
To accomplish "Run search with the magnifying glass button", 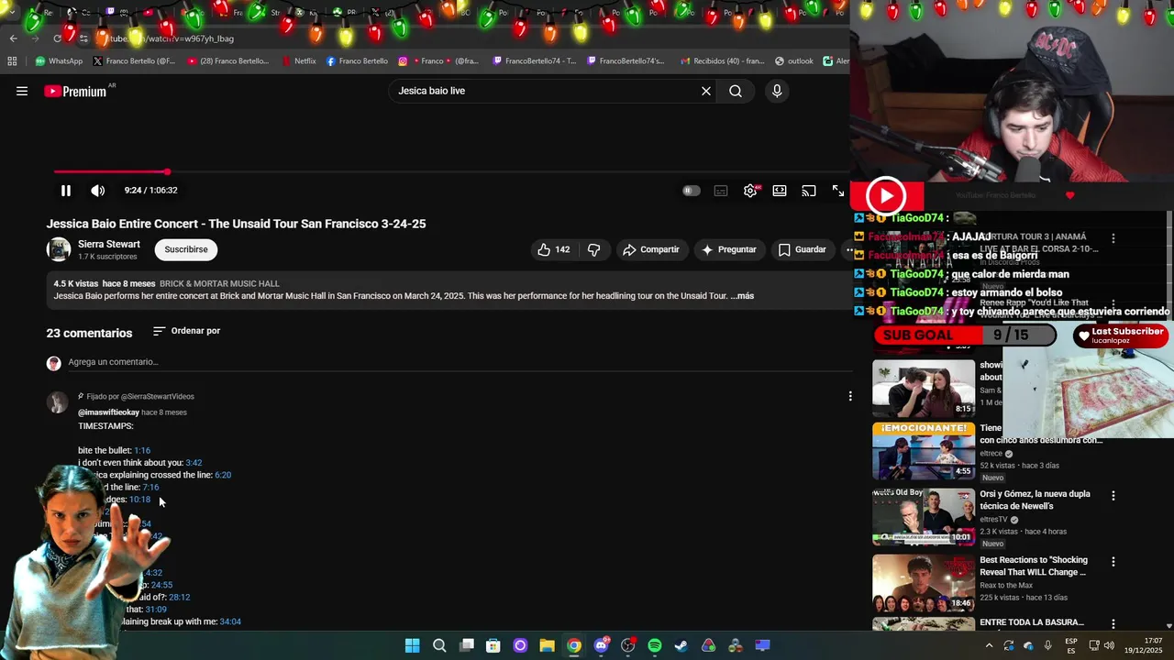I will [736, 91].
